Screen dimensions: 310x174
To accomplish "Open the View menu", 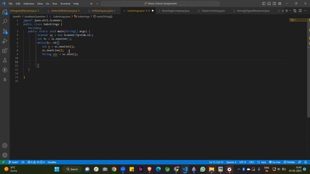I will point(40,3).
